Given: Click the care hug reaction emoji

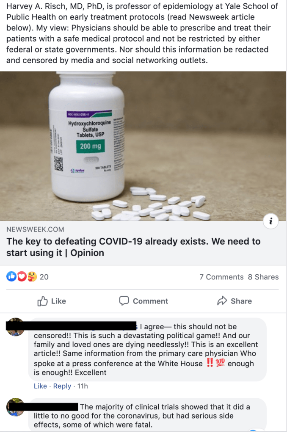Looking at the screenshot, I should [32, 276].
